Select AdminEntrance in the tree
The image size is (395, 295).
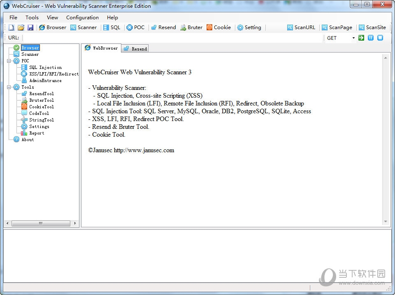tap(45, 80)
